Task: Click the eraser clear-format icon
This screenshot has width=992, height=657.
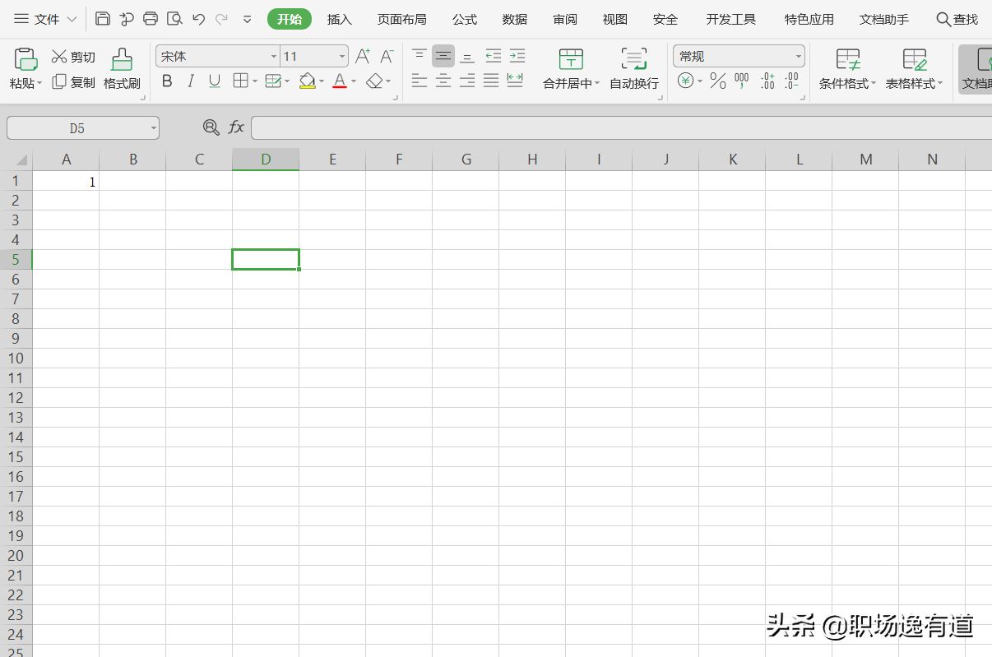Action: 374,81
